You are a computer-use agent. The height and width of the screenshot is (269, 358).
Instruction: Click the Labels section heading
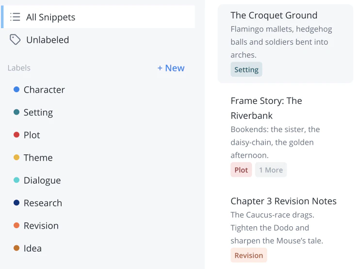19,68
